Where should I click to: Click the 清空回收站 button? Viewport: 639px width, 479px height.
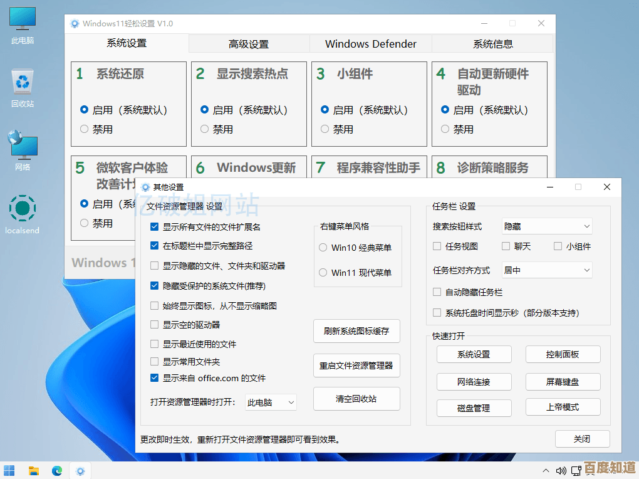click(x=356, y=399)
